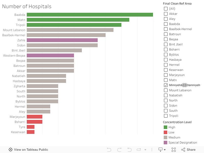Screen dimensions: 204x153
Task: Open the download icon on the toolbar
Action: [160, 150]
